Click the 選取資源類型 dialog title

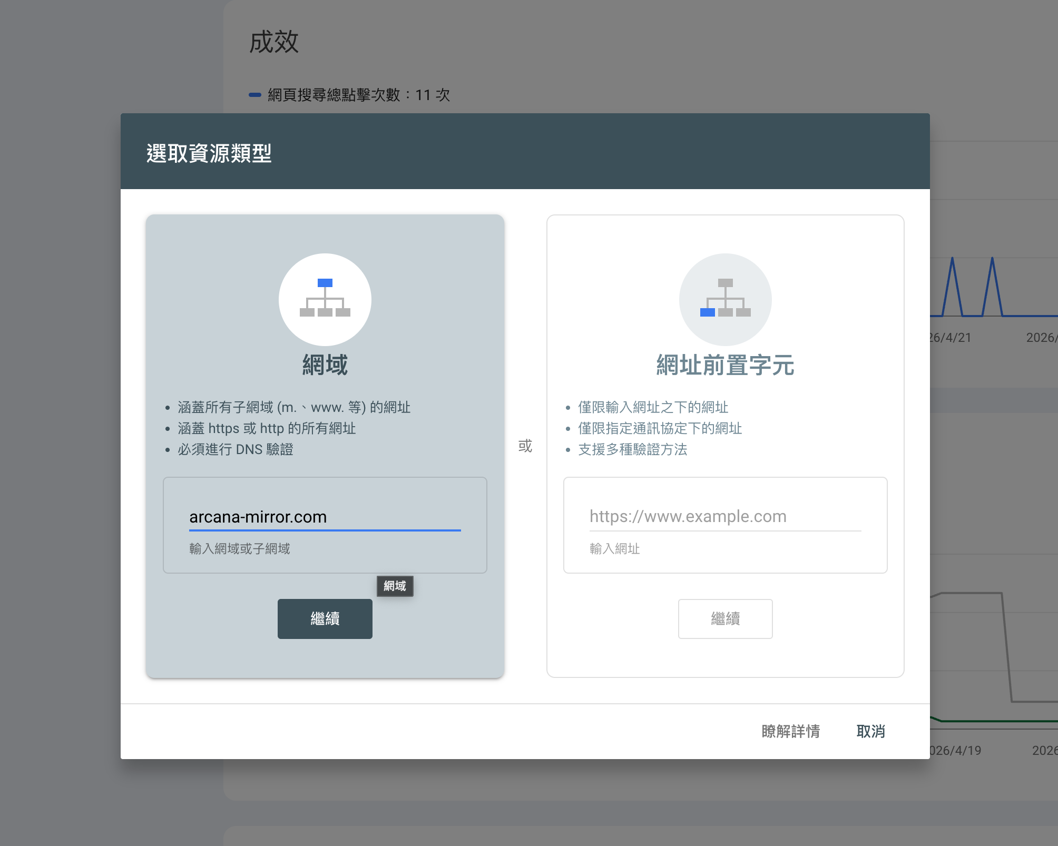coord(209,153)
